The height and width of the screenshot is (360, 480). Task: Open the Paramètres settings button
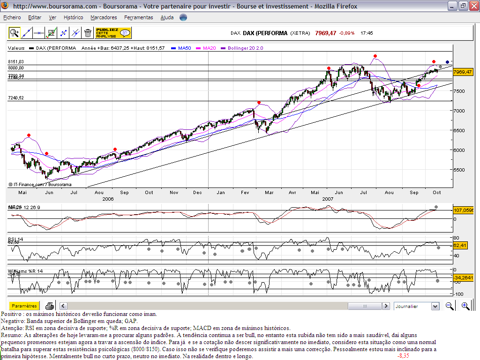(x=24, y=306)
